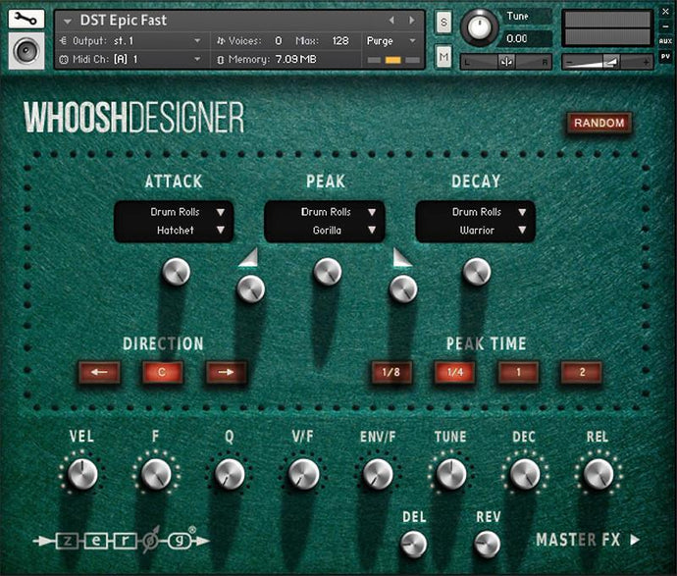Image resolution: width=677 pixels, height=576 pixels.
Task: Open the Decay Warrior sound dropdown
Action: (x=476, y=231)
